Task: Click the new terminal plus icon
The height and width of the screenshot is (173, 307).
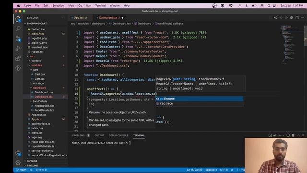Action: pyautogui.click(x=280, y=136)
